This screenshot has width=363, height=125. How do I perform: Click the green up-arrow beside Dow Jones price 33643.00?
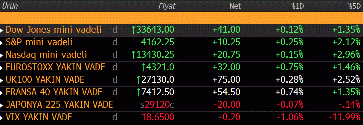click(x=134, y=29)
